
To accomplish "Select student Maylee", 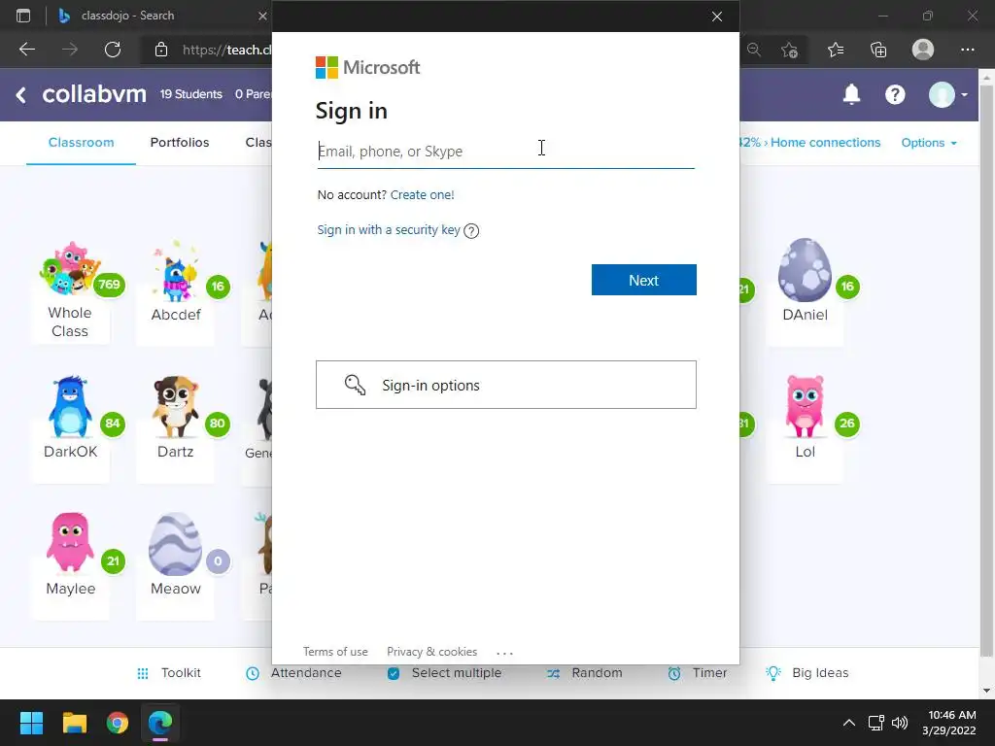I will (70, 564).
